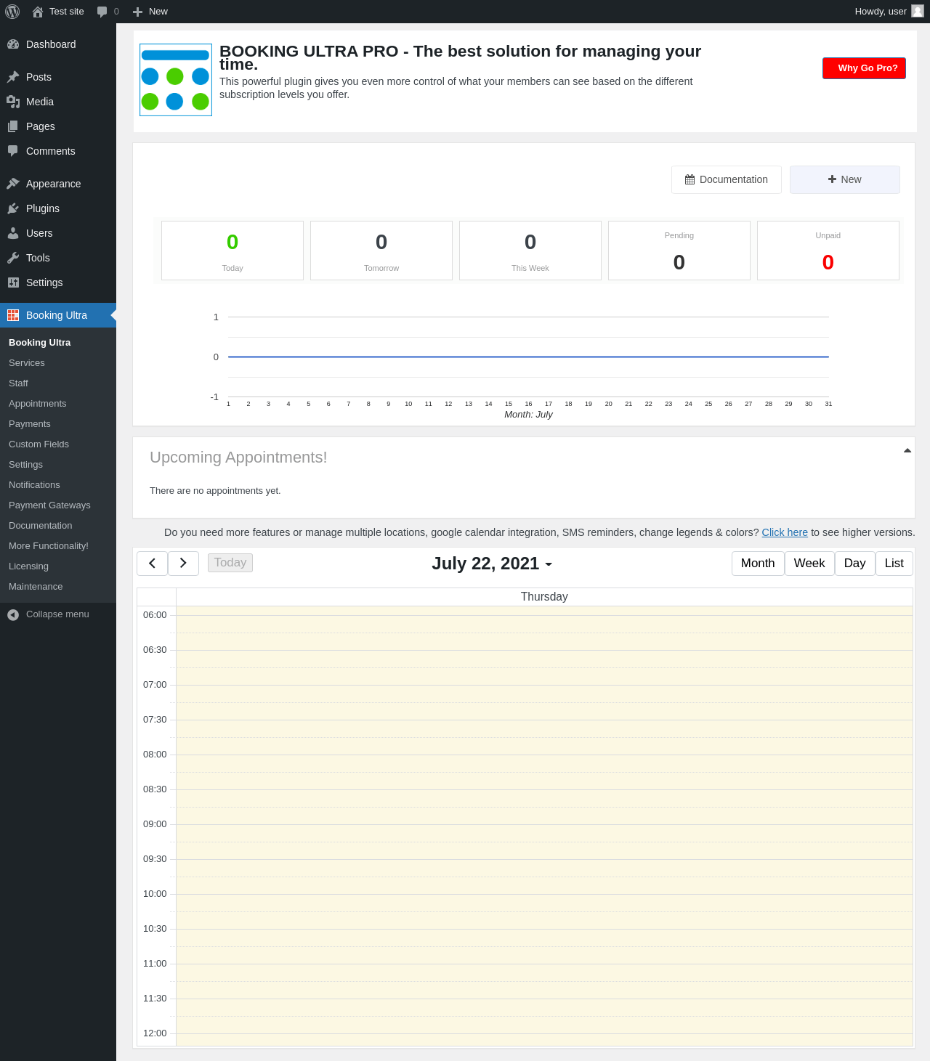
Task: Open the Test site home icon
Action: (38, 12)
